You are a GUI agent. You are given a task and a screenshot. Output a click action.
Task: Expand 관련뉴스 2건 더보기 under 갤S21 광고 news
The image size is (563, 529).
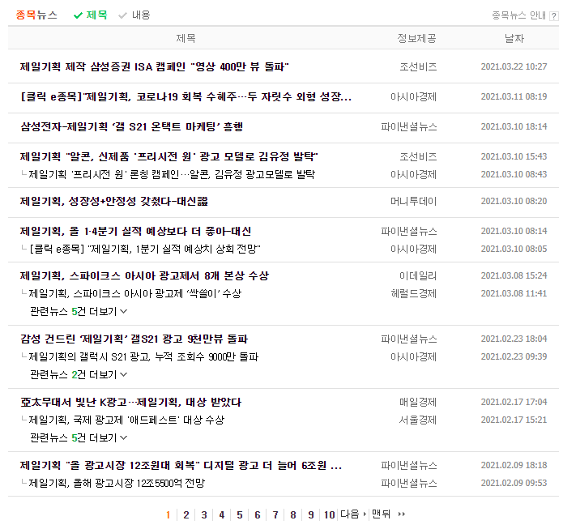tap(79, 374)
